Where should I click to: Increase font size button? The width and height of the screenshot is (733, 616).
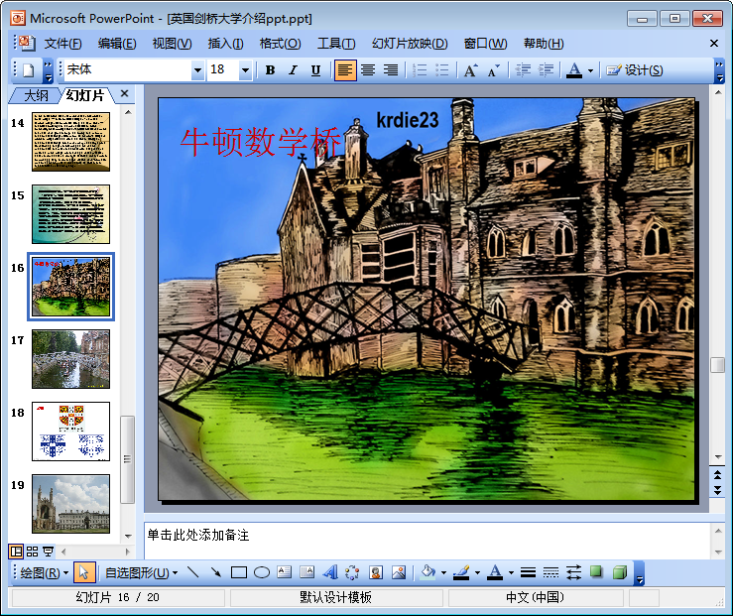(471, 70)
